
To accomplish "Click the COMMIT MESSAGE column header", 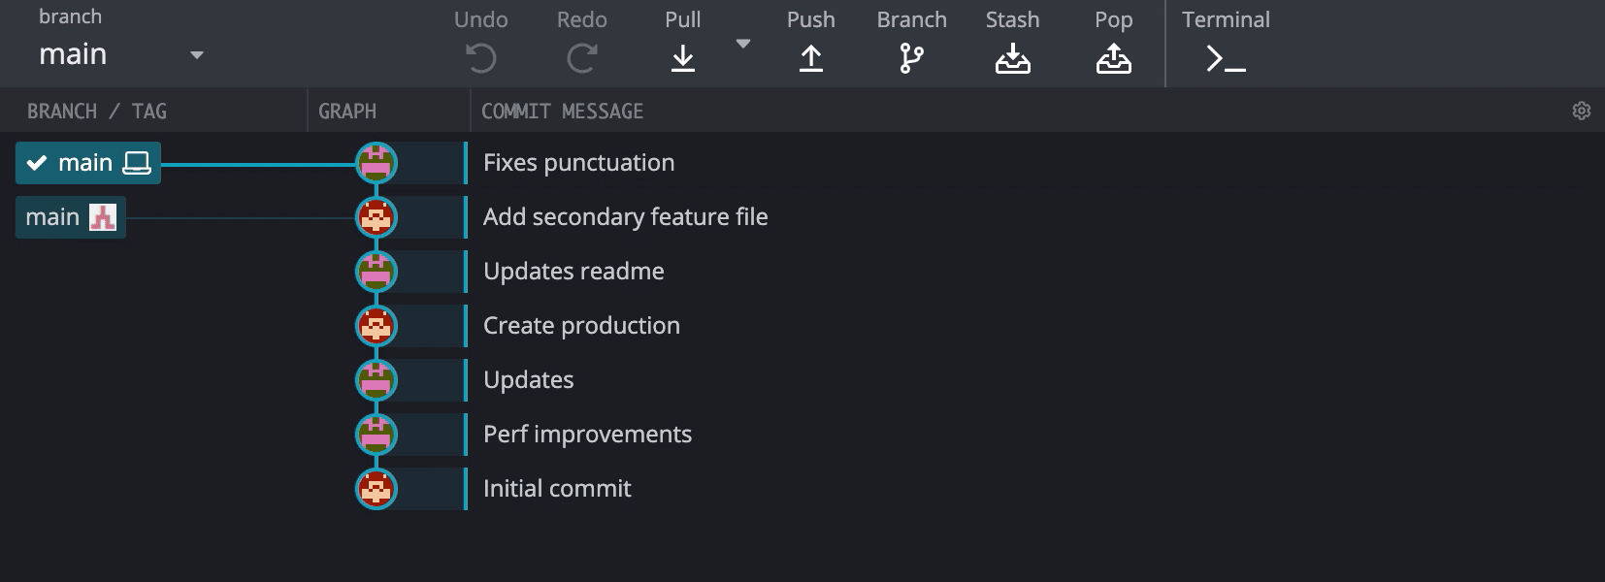I will pos(562,112).
